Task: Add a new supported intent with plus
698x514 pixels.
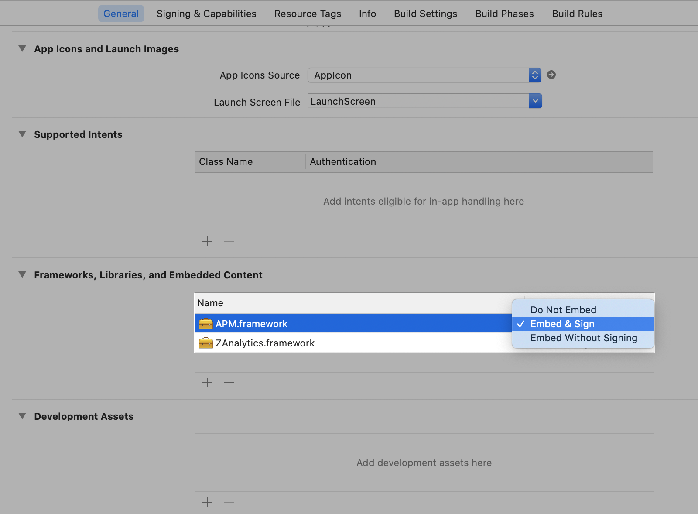Action: 207,241
